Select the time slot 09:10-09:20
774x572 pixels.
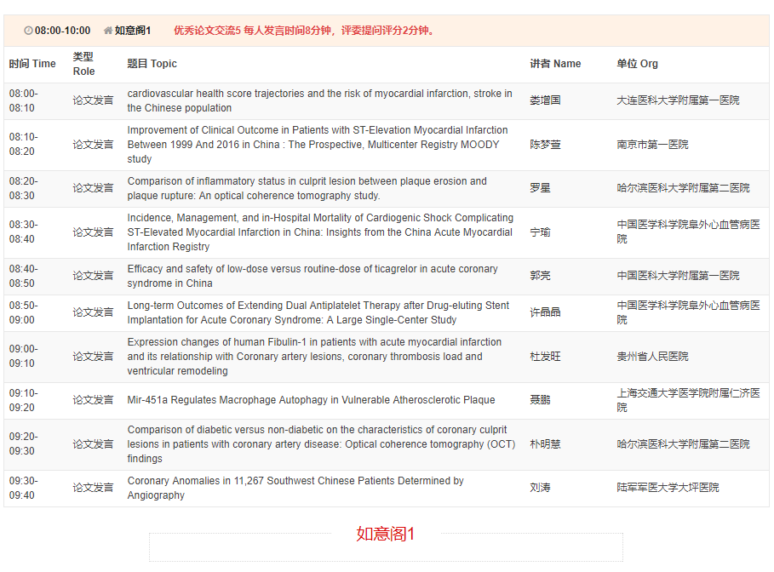(23, 401)
